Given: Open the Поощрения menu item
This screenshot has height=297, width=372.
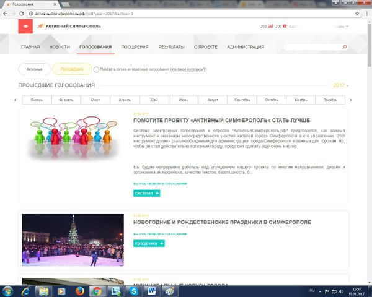Looking at the screenshot, I should pos(135,47).
